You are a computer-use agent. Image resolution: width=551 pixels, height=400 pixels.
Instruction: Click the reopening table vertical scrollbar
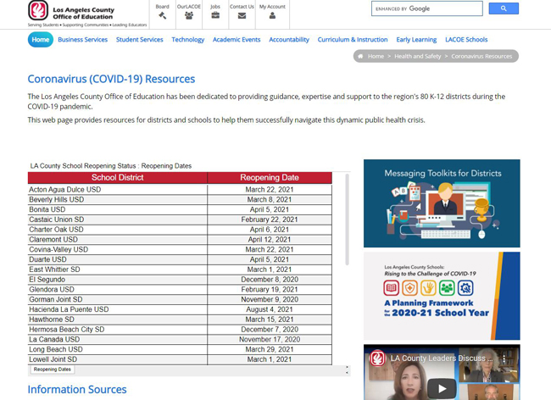348,219
